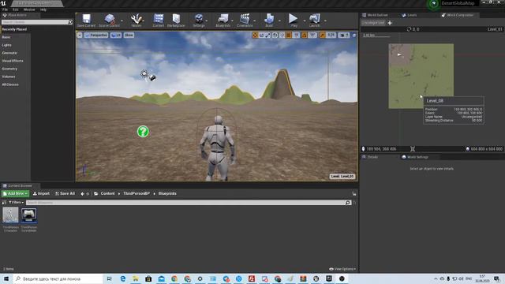Open Source Control from the toolbar
Screen dimensions: 505x284
pyautogui.click(x=109, y=21)
